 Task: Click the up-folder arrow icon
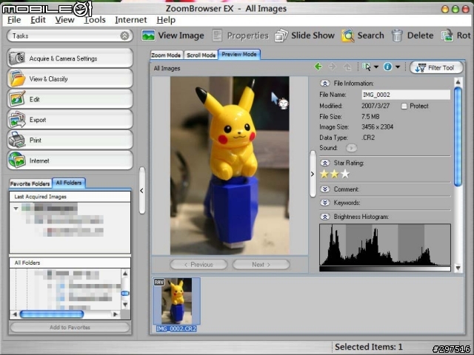click(x=347, y=67)
